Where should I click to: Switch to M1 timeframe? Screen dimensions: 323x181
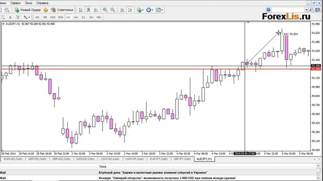[37, 18]
